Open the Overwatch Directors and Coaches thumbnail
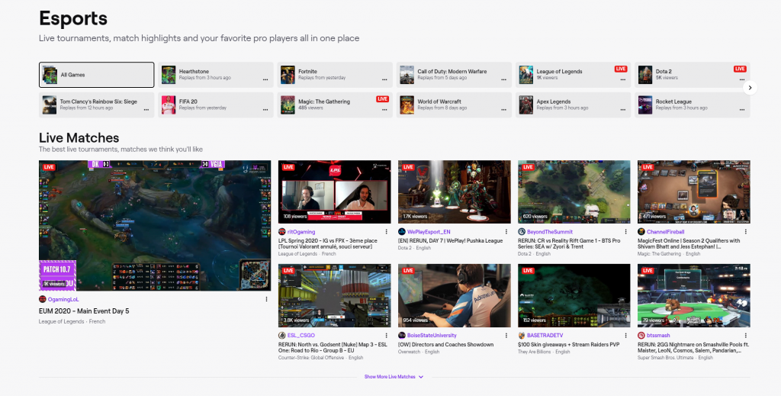 pos(455,295)
